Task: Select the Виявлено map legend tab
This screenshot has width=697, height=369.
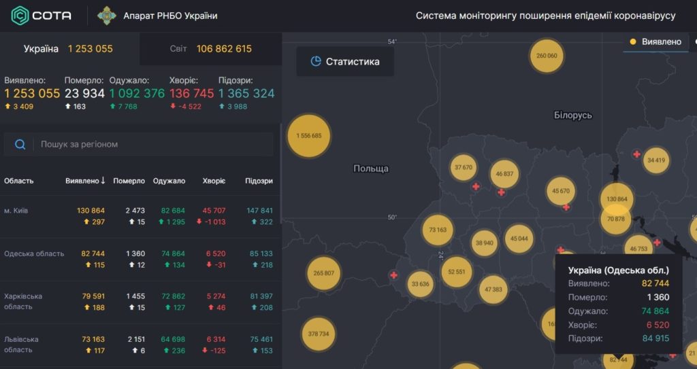Action: 655,41
